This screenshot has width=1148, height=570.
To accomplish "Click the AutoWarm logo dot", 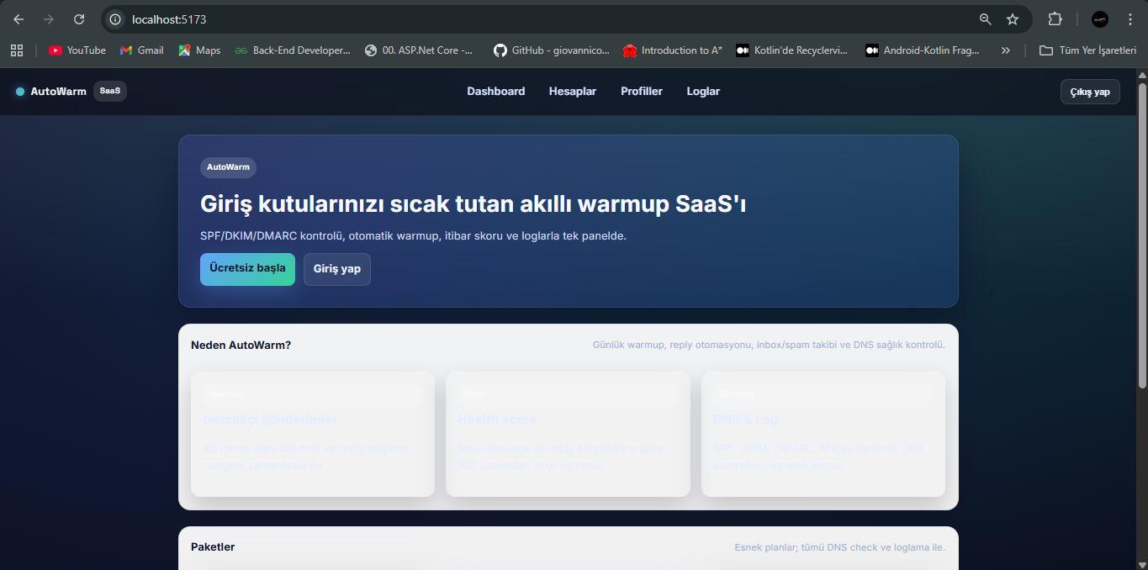I will 19,92.
